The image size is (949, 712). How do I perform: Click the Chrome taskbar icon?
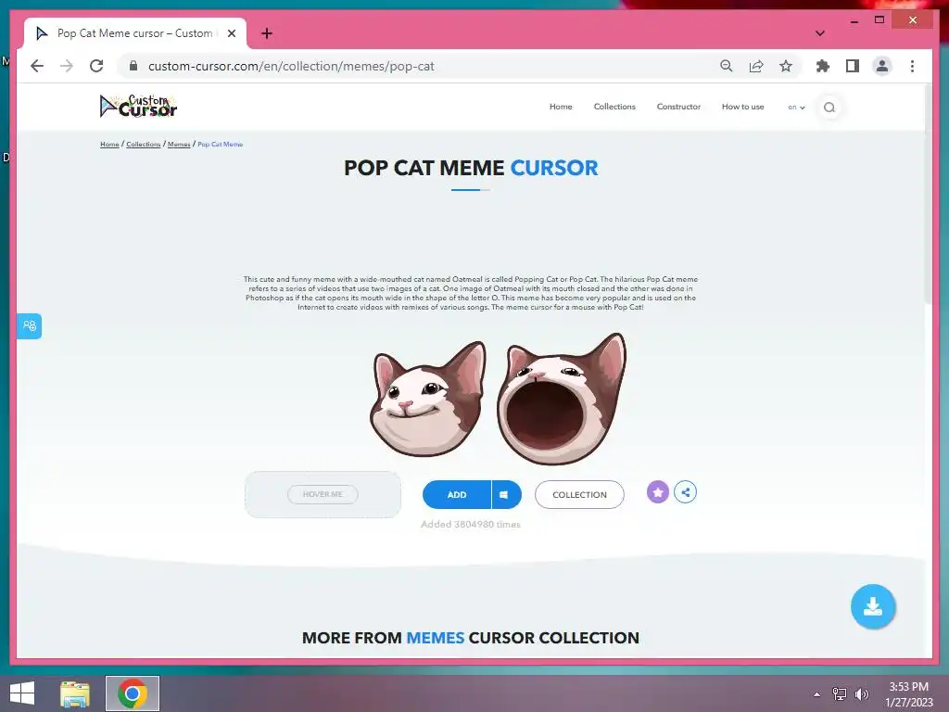[133, 693]
